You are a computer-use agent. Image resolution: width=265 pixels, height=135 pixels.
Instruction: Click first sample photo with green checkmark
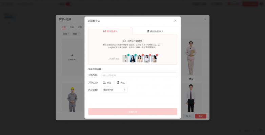click(x=125, y=59)
